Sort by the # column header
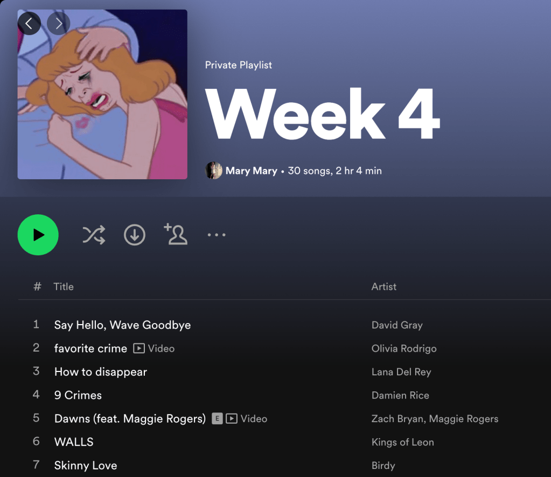551x477 pixels. click(37, 286)
